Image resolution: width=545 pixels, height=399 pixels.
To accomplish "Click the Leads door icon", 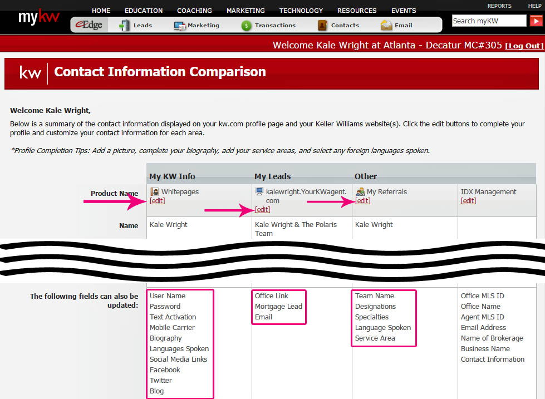I will click(x=124, y=26).
